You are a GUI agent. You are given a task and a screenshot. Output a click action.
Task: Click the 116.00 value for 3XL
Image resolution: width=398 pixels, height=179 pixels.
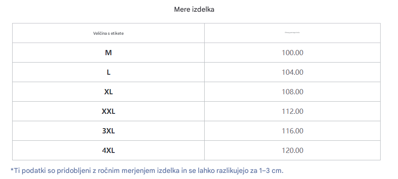[x=292, y=131]
